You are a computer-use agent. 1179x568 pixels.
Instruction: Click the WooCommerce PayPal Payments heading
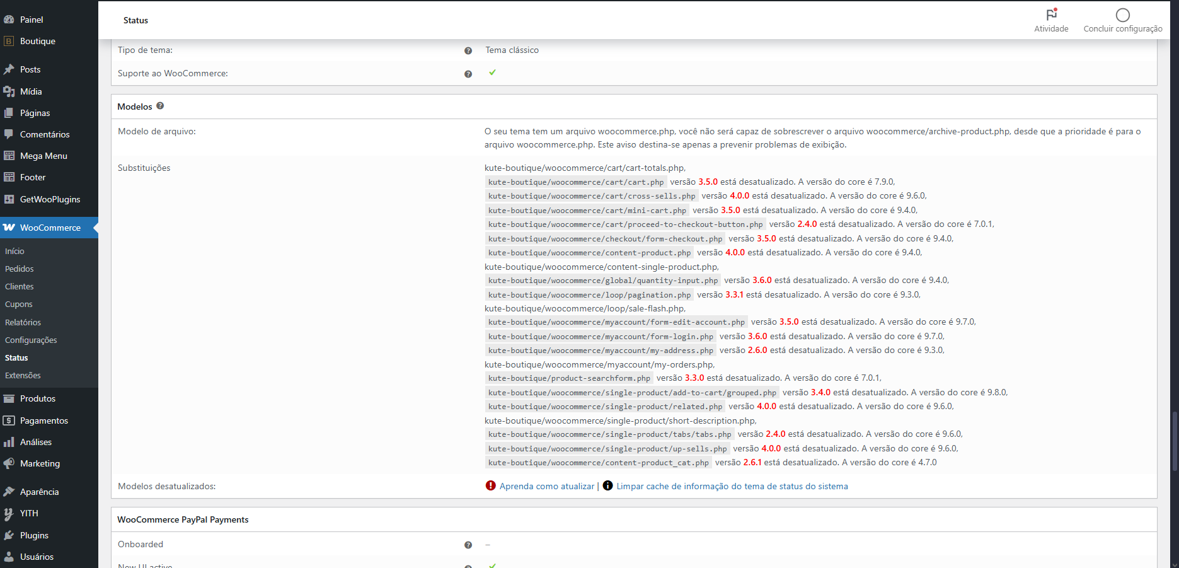(x=183, y=519)
